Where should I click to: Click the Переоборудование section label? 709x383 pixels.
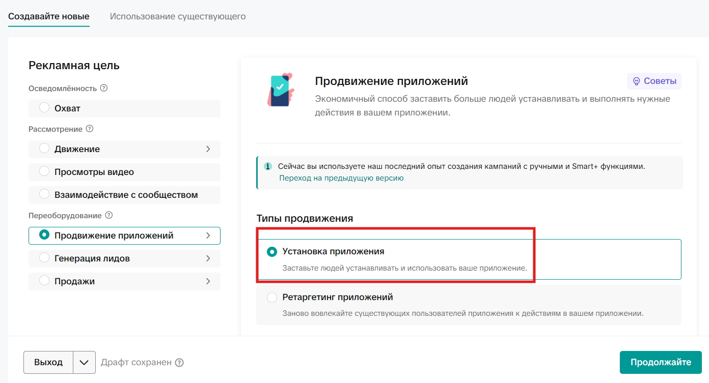[x=65, y=216]
